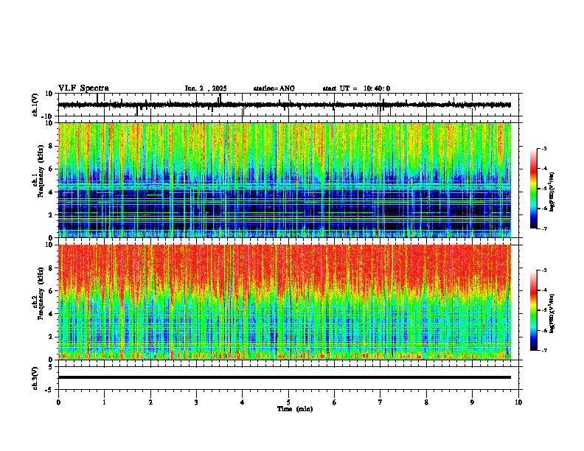Click the ch.1 spectrogram color scale bar

tap(534, 189)
